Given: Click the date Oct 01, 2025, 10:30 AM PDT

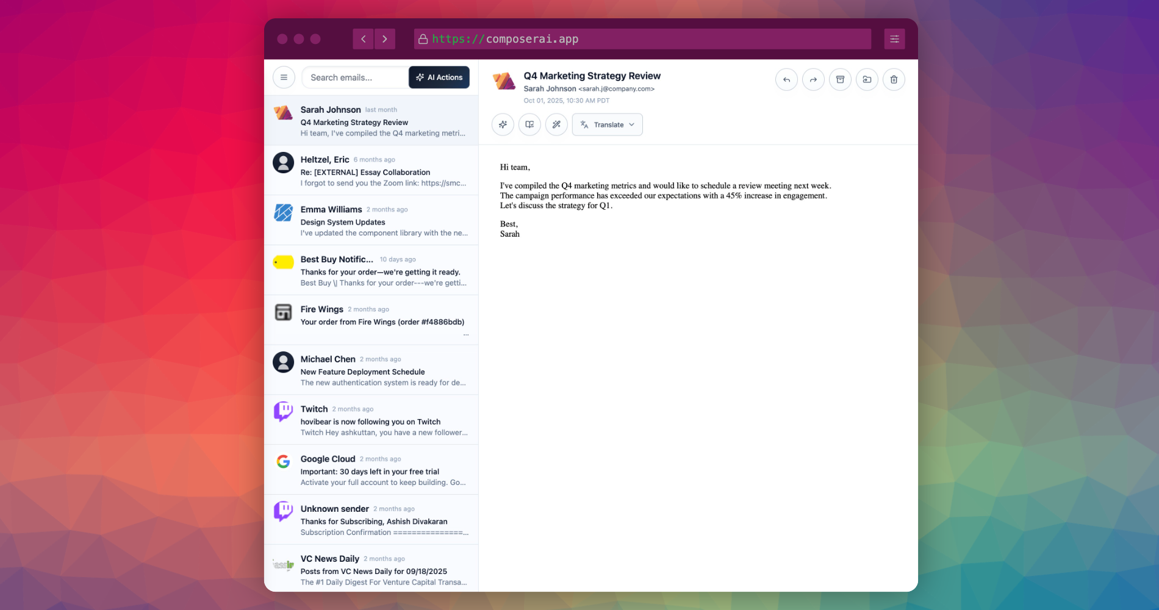Looking at the screenshot, I should 566,101.
